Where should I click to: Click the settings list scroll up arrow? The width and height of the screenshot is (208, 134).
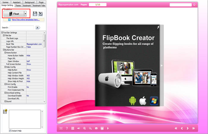[x=44, y=33]
